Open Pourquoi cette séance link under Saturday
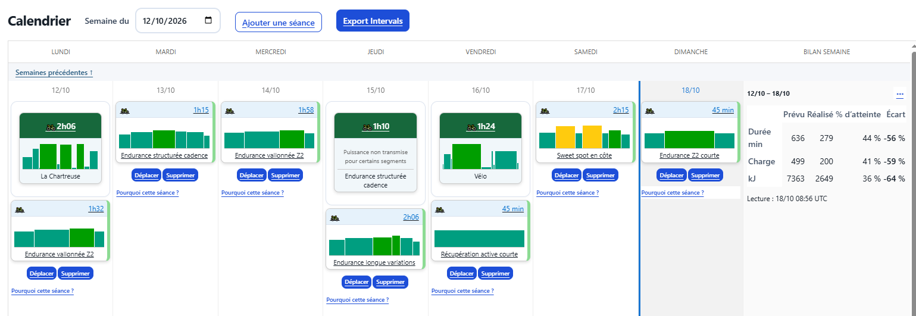 (567, 193)
